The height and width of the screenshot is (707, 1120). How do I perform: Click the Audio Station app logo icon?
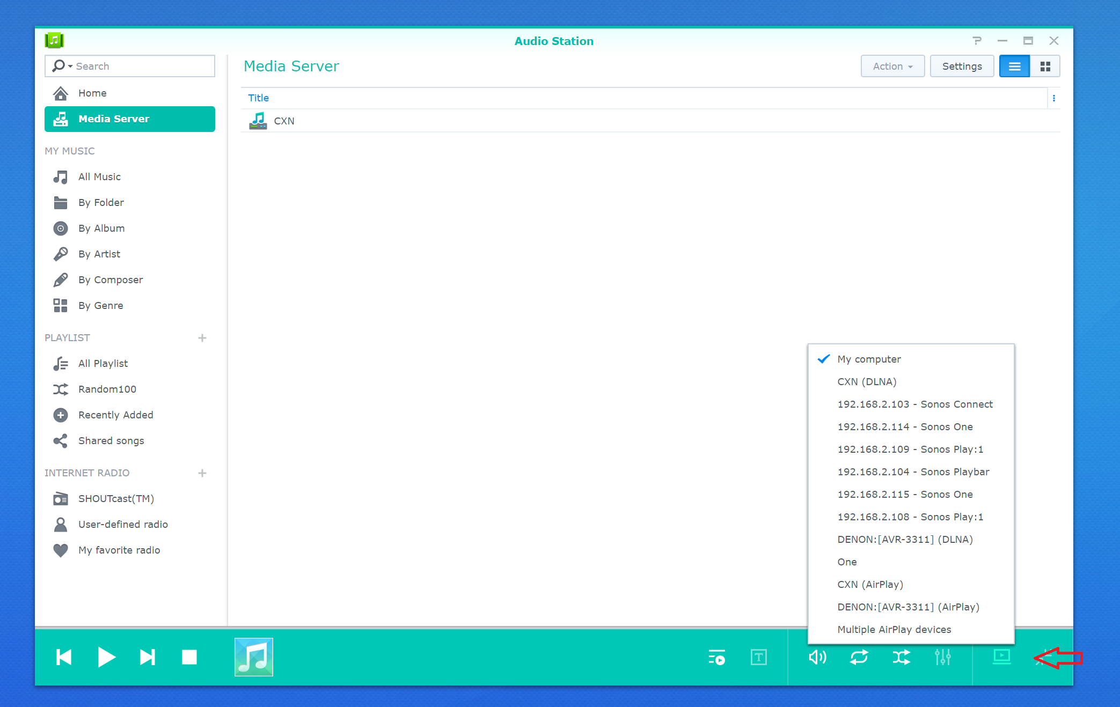pyautogui.click(x=54, y=40)
